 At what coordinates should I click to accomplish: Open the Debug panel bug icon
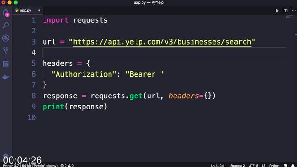pyautogui.click(x=6, y=38)
